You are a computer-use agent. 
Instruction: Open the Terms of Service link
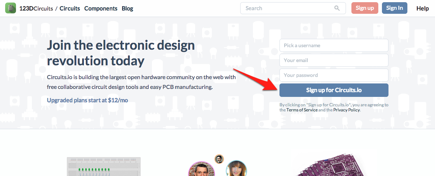[x=302, y=110]
